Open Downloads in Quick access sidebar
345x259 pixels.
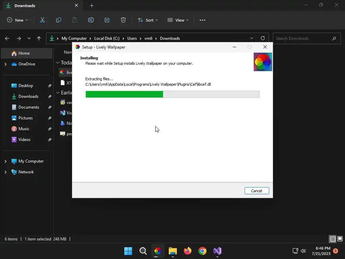[x=28, y=96]
